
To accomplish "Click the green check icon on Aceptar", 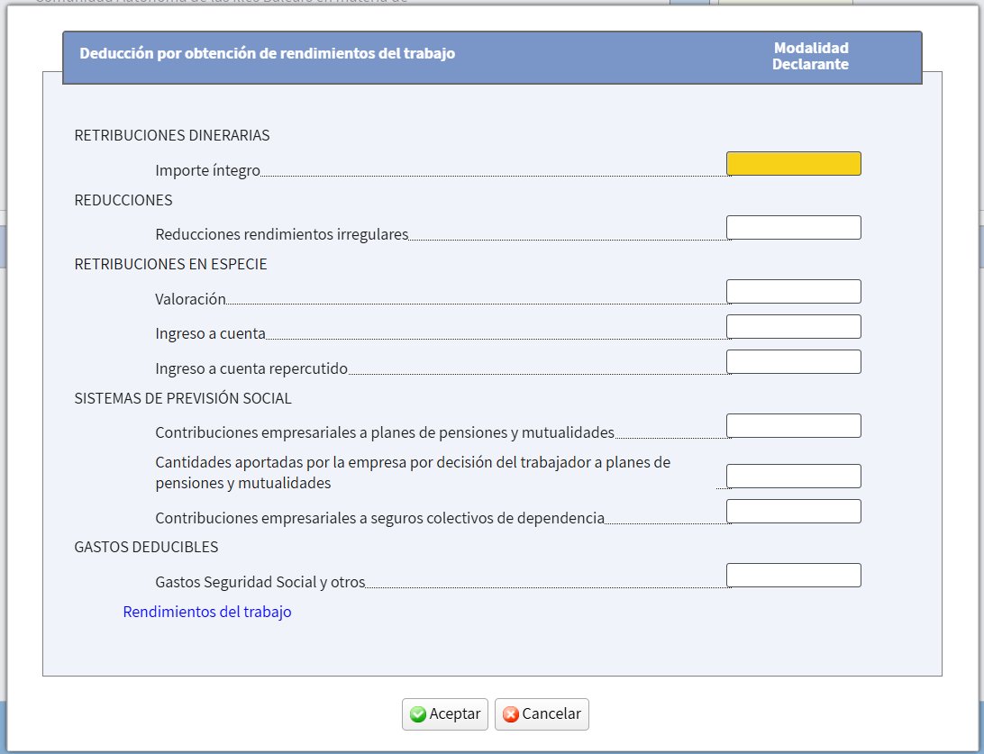I will [x=418, y=713].
